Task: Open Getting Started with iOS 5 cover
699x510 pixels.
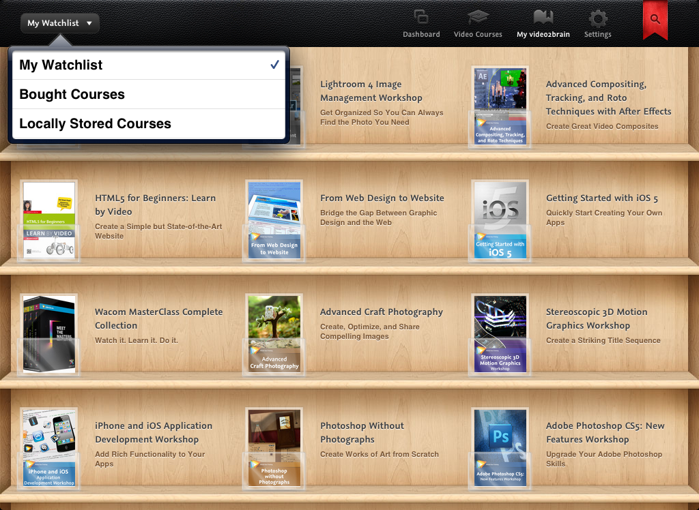Action: [x=500, y=220]
